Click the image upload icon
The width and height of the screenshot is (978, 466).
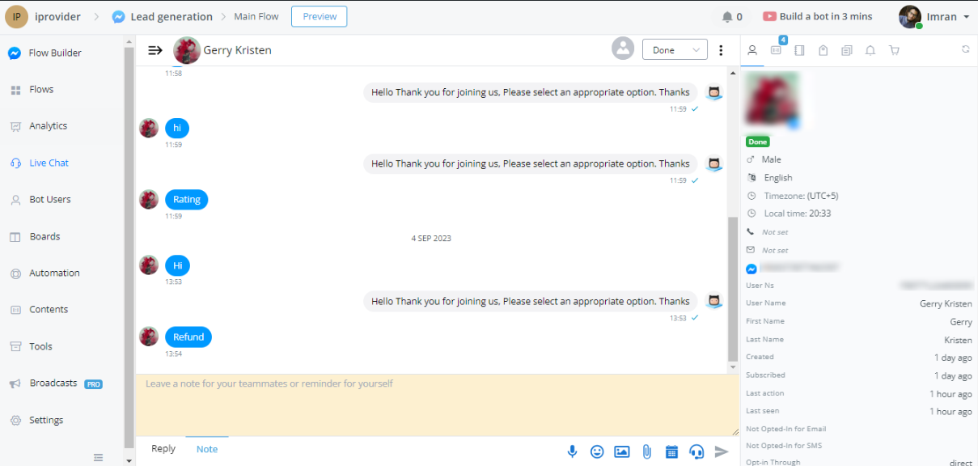[x=621, y=451]
